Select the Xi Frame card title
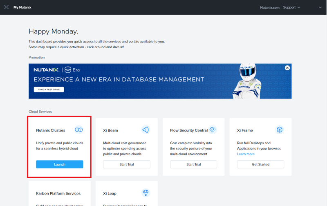Viewport: 327px width, 206px height. point(245,130)
